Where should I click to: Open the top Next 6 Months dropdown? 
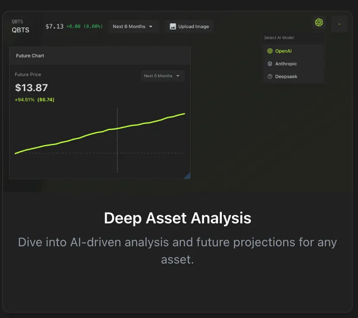pos(133,26)
